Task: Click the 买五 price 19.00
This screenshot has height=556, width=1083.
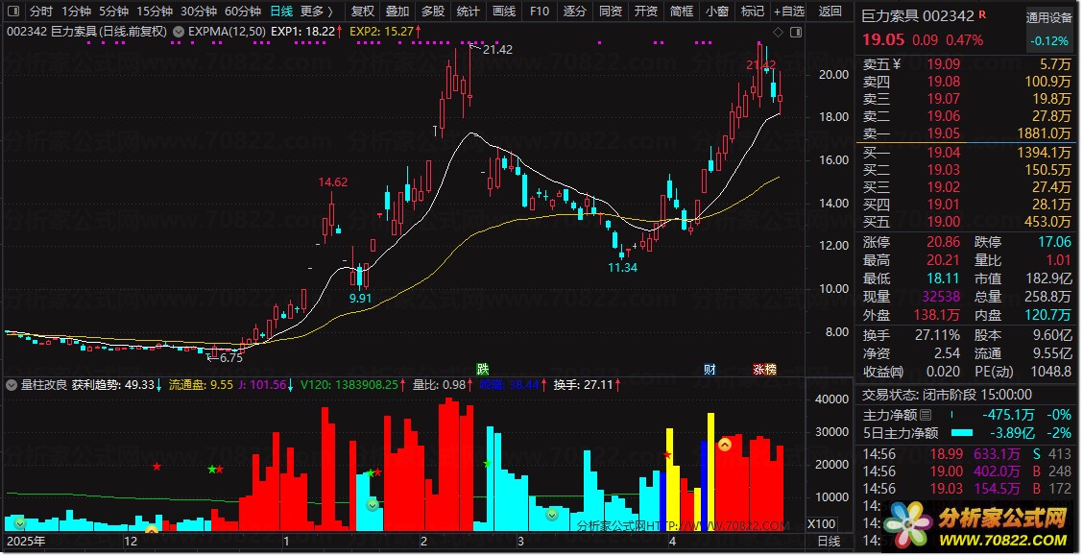Action: click(x=945, y=222)
